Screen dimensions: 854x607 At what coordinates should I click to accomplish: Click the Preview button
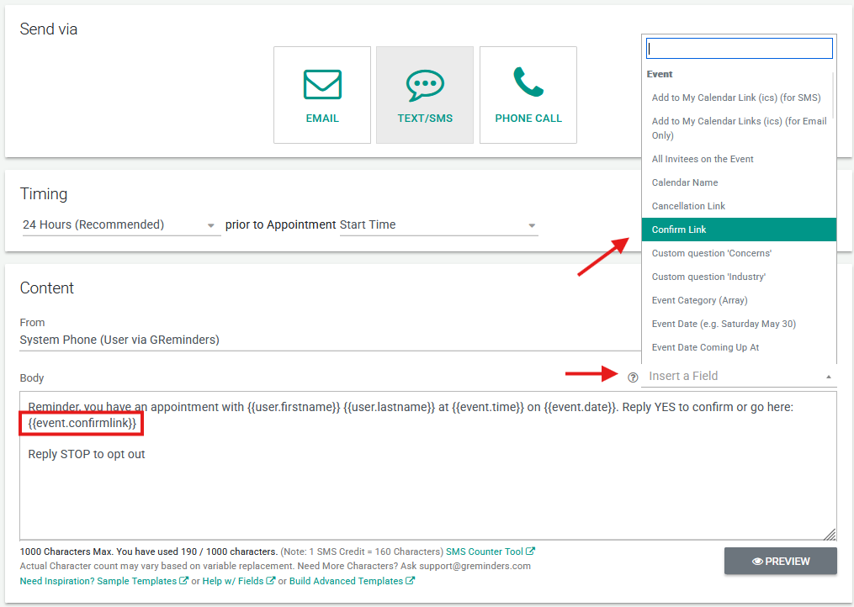click(780, 561)
